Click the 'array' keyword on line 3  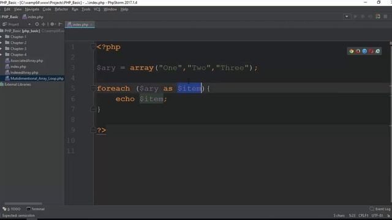pos(141,68)
